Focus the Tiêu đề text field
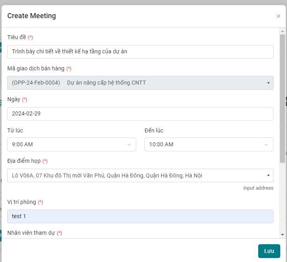 140,51
